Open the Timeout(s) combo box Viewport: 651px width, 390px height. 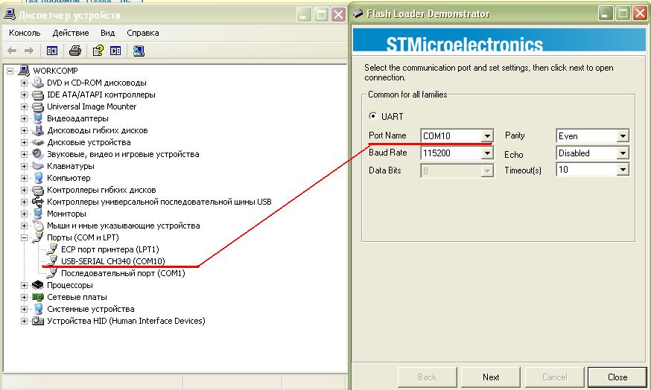pos(622,170)
